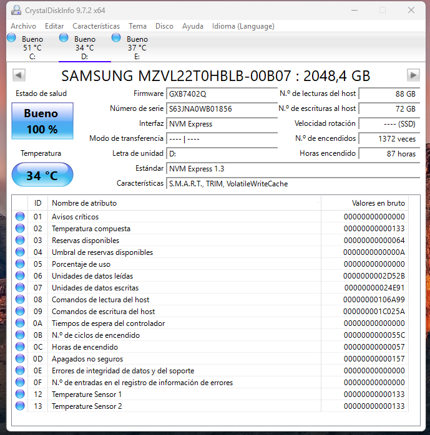Open the Idioma (Language) menu

tap(243, 26)
